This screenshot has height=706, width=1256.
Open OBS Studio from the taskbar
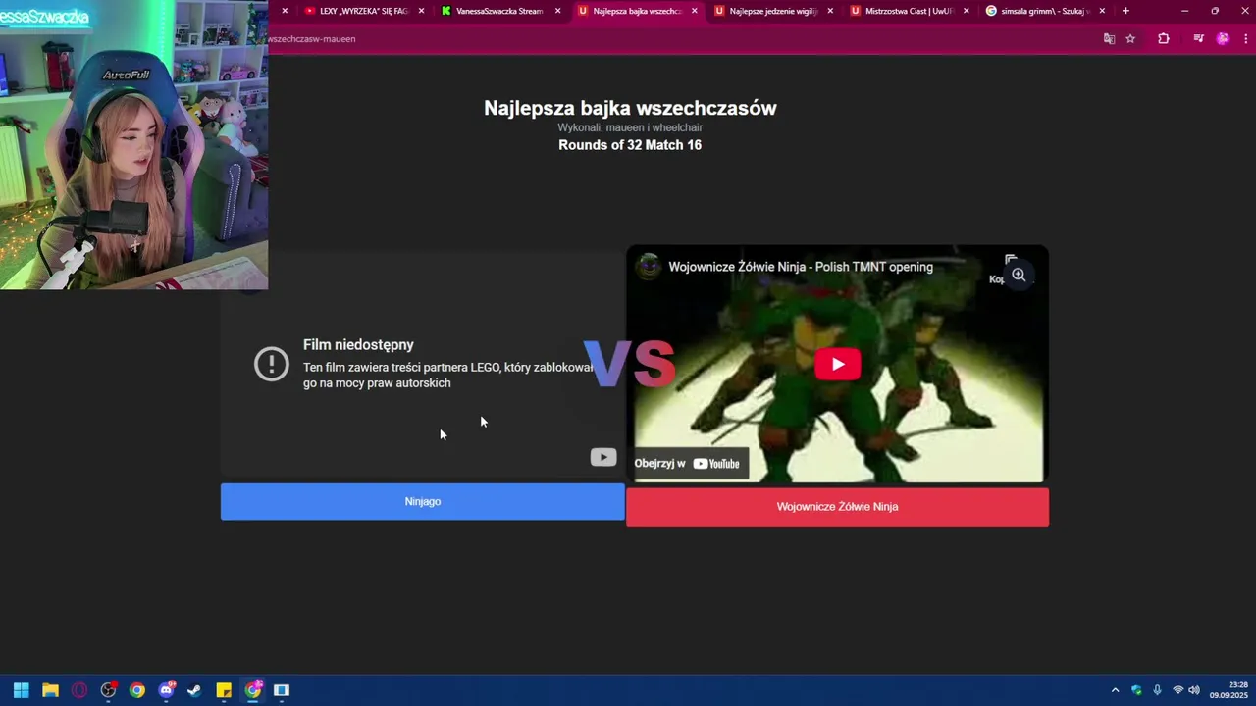[x=108, y=690]
